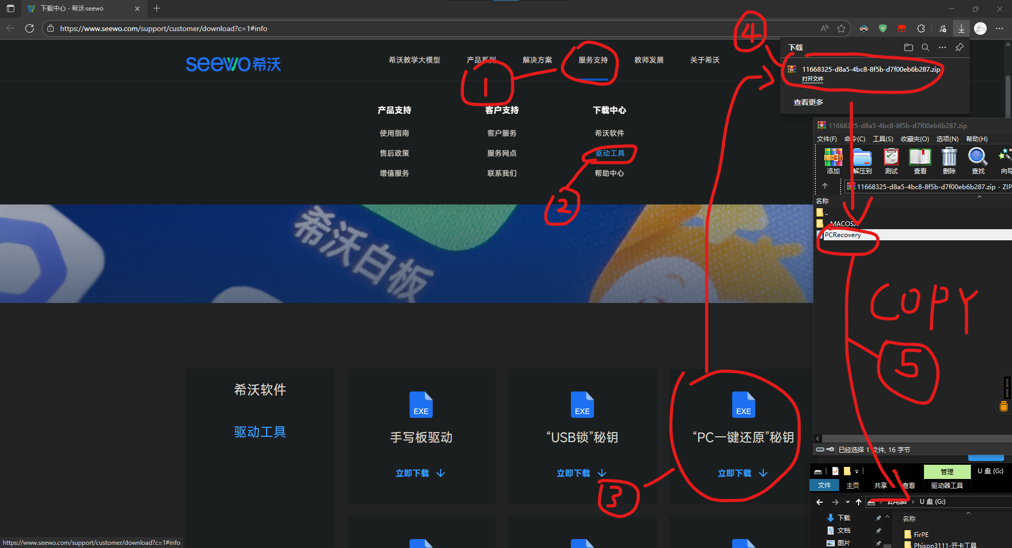Click the 删除 (Delete) trash icon in WinRAR
The width and height of the screenshot is (1012, 548).
point(949,157)
